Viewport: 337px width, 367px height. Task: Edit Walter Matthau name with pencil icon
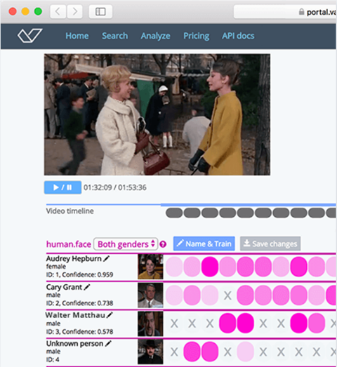110,315
